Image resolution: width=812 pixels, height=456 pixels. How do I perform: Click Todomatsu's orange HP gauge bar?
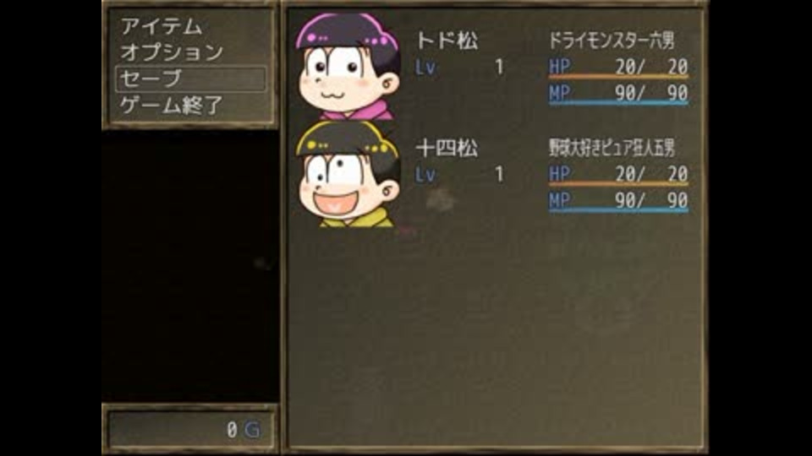619,77
